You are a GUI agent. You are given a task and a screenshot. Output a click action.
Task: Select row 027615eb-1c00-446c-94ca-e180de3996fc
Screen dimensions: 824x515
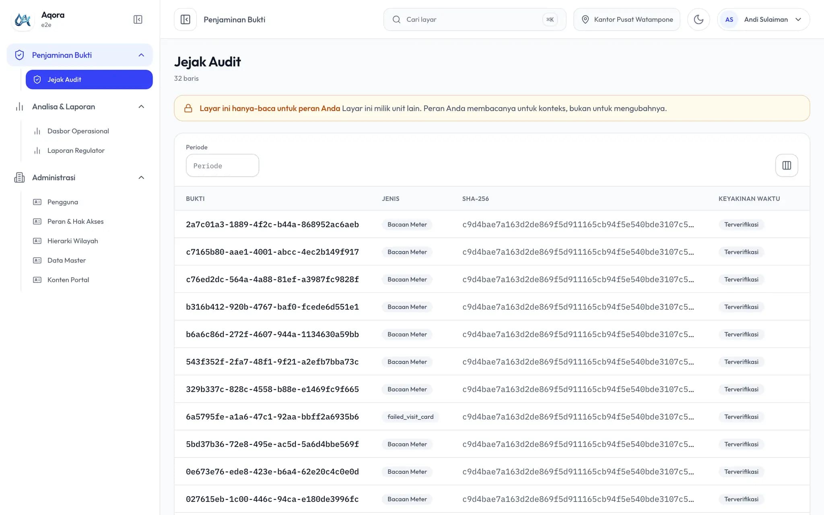pos(492,499)
